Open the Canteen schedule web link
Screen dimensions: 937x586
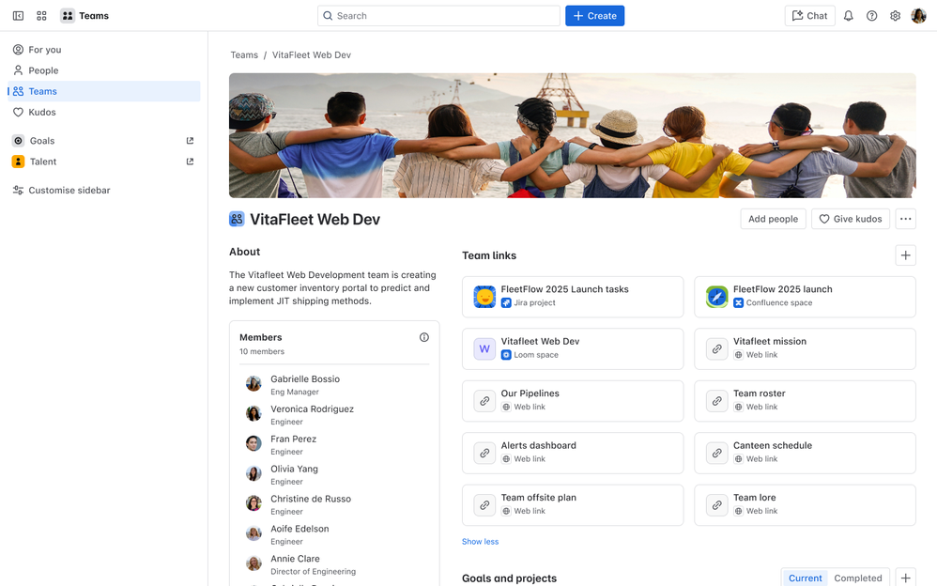805,453
